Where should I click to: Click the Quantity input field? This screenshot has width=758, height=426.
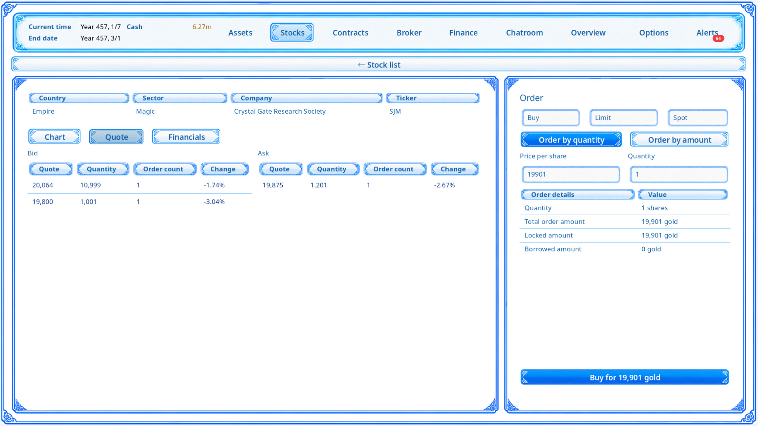click(x=679, y=174)
